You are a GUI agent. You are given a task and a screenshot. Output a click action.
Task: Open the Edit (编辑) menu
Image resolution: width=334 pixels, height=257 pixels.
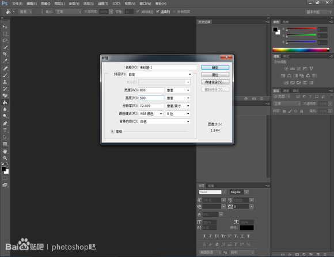point(32,3)
